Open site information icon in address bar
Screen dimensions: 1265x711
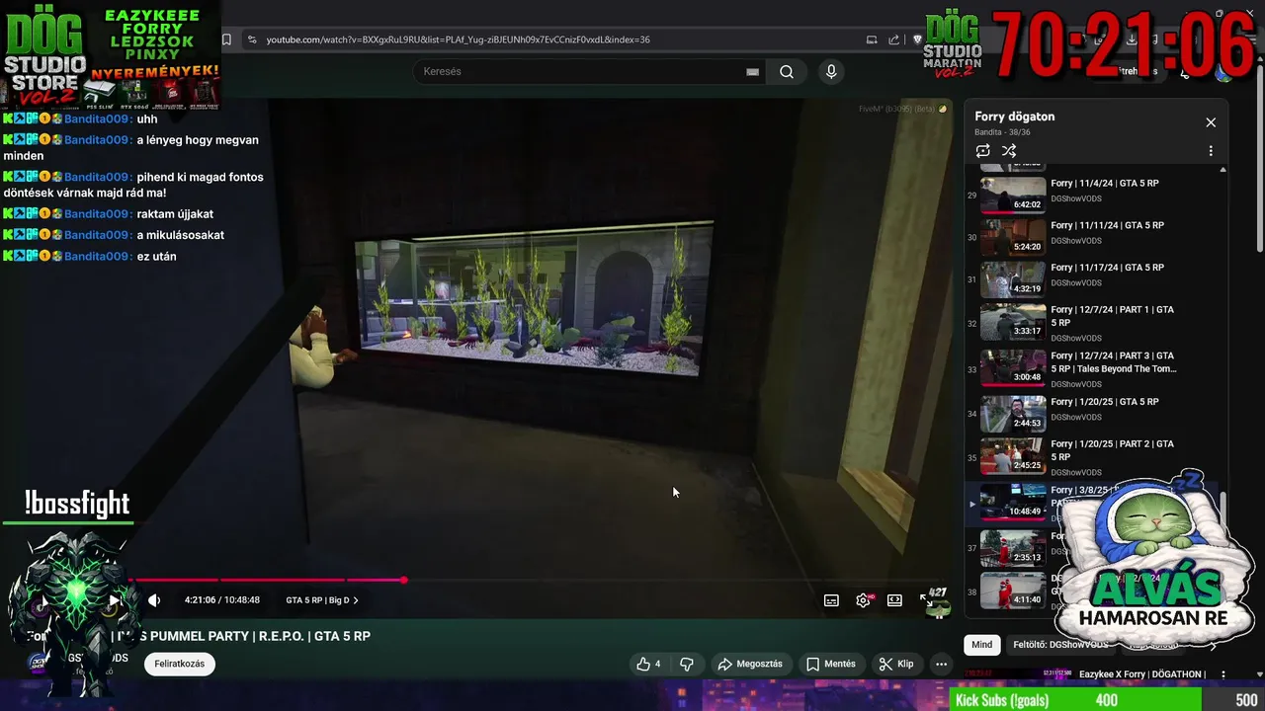click(252, 39)
